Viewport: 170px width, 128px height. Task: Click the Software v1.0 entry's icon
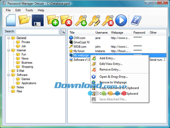click(x=71, y=60)
